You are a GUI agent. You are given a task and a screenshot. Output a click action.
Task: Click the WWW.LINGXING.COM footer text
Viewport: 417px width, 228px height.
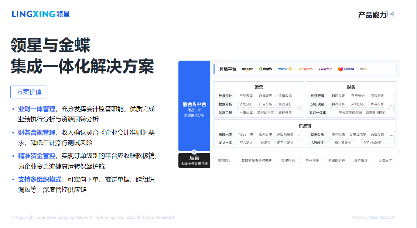click(x=374, y=217)
